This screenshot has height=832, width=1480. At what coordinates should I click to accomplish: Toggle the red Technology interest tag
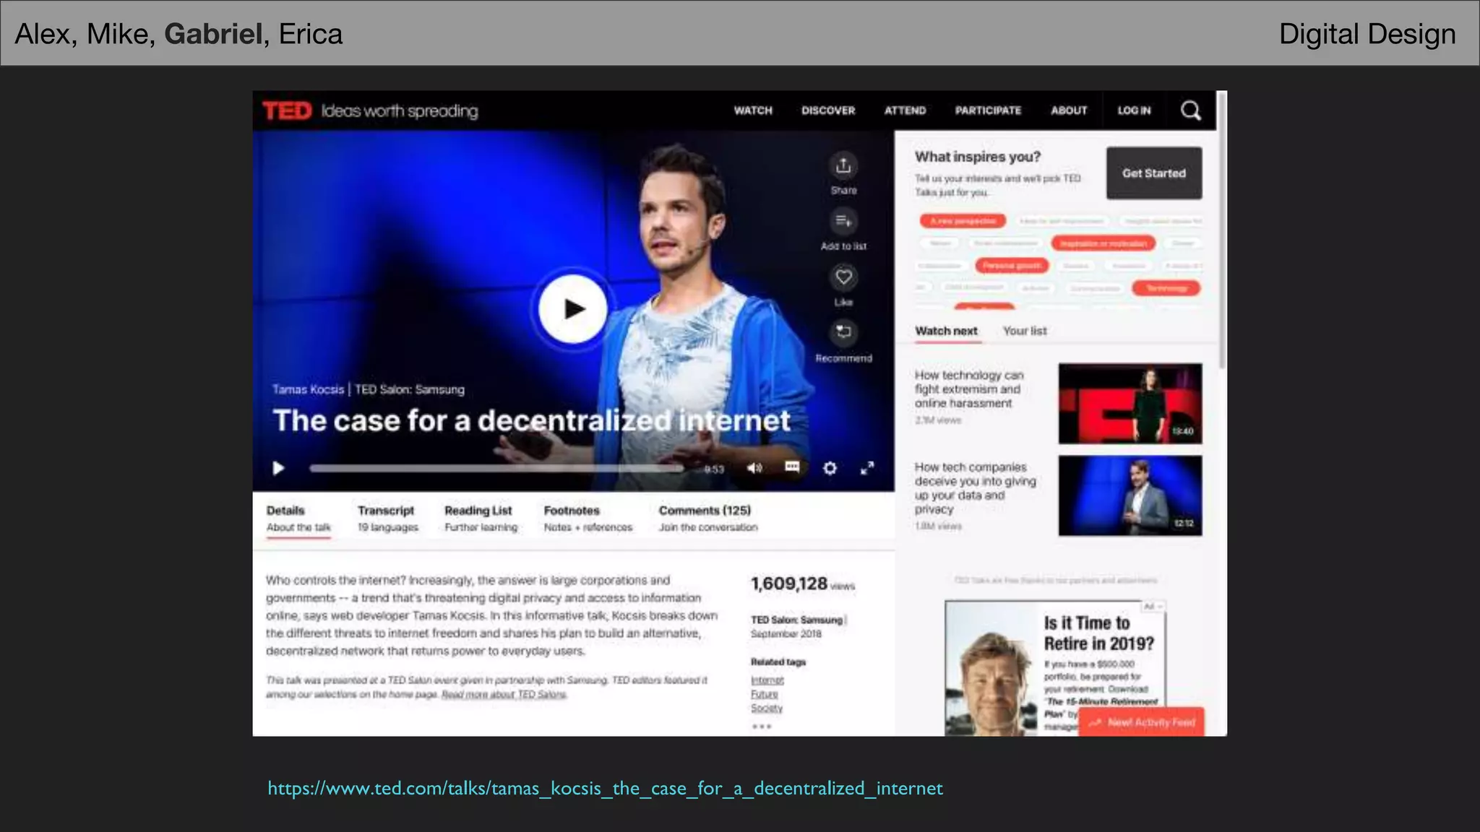1166,288
